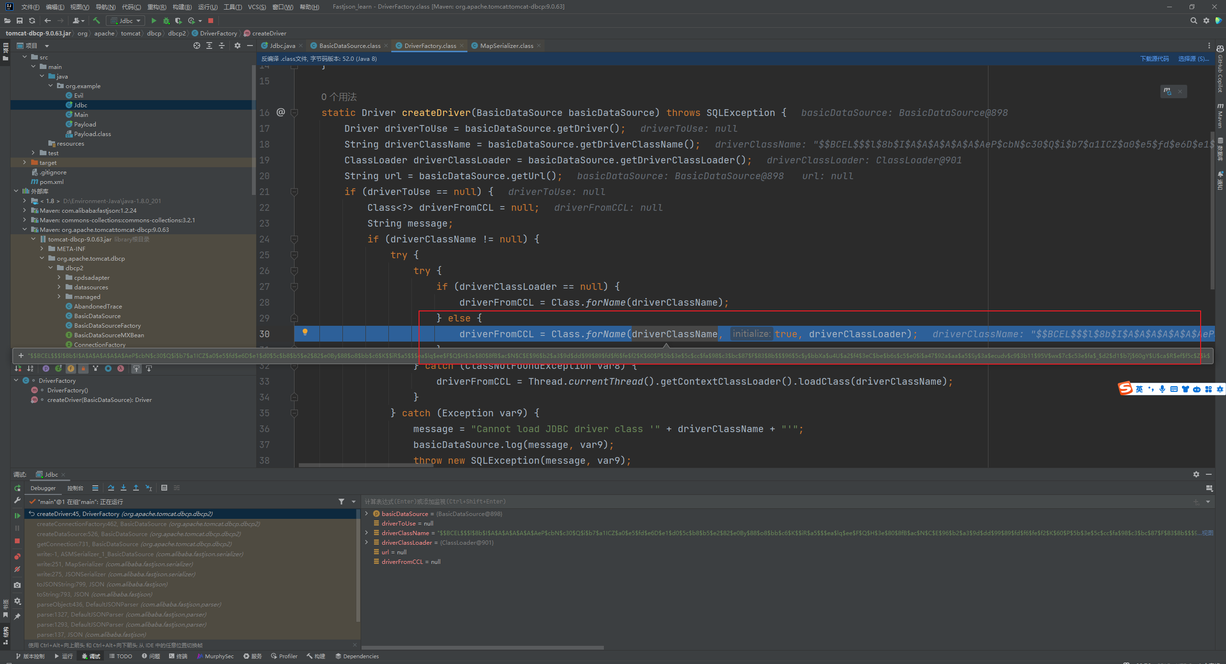Click the Save All floppy disk icon

coord(20,21)
